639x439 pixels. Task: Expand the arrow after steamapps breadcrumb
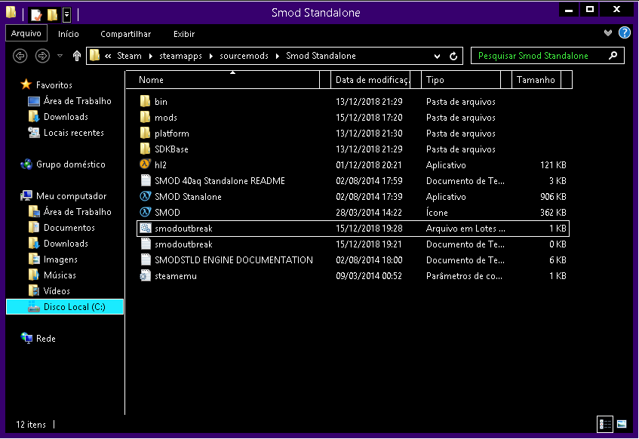click(211, 56)
